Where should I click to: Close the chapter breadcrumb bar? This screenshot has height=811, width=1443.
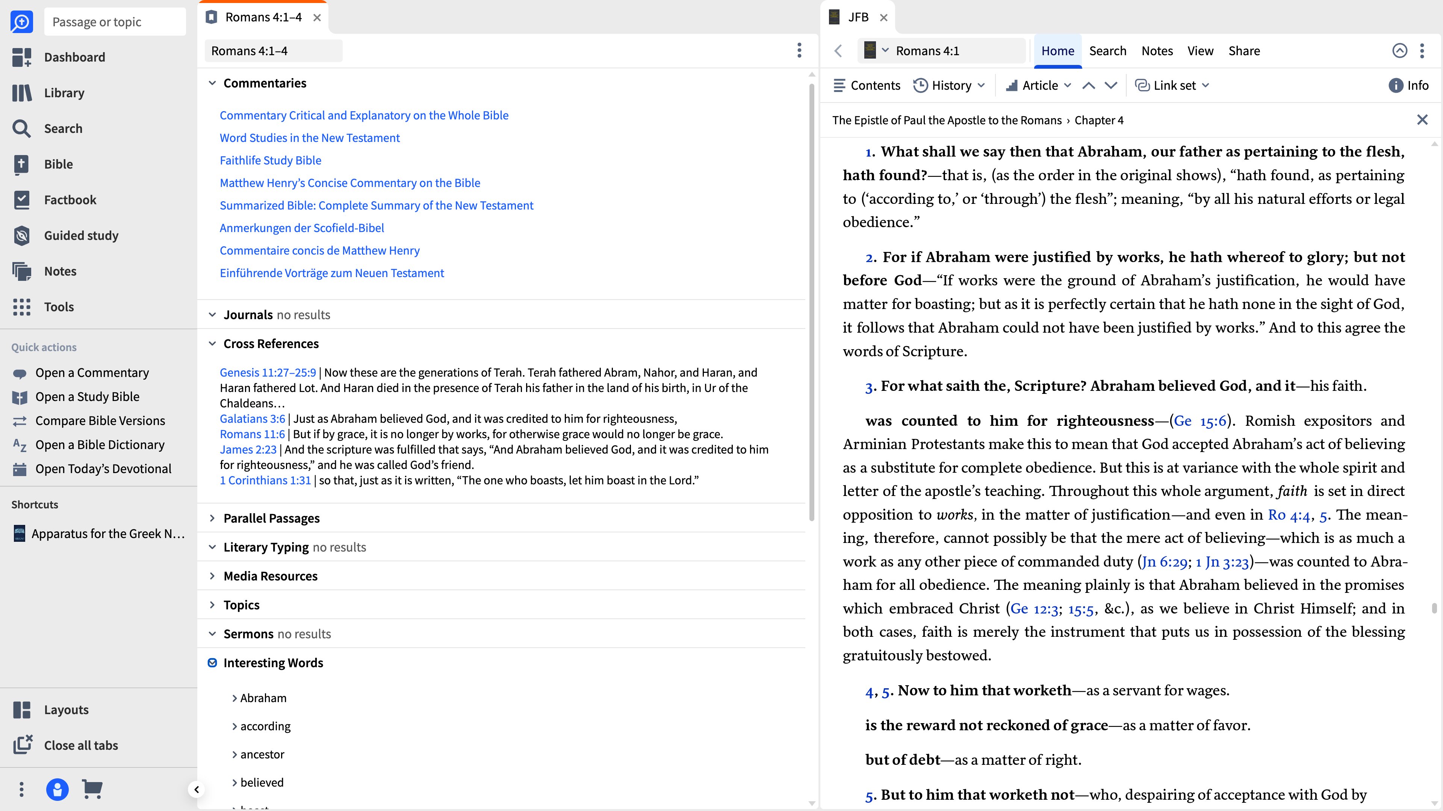(x=1422, y=120)
